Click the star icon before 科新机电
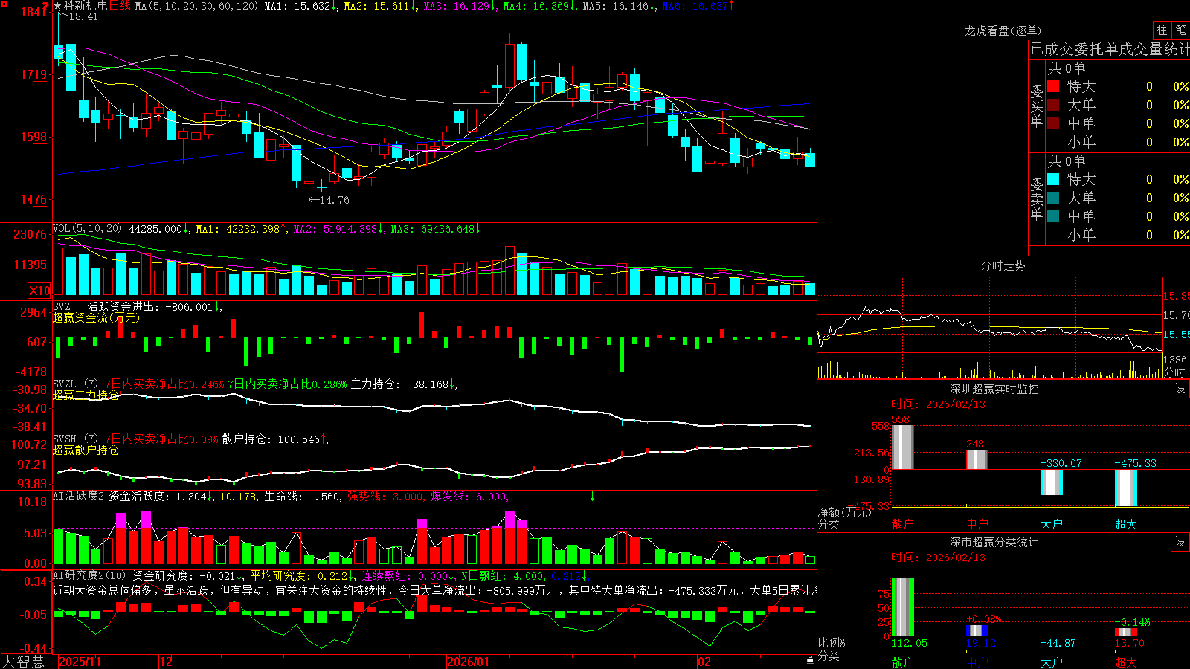 pos(58,6)
